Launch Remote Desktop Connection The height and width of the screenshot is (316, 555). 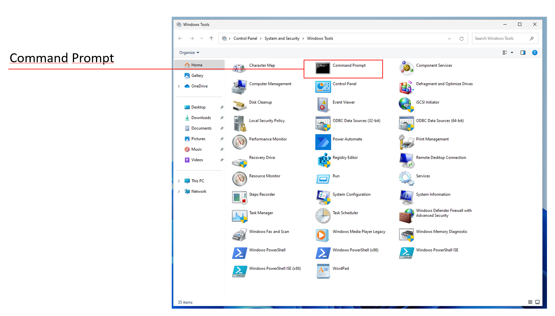[441, 158]
